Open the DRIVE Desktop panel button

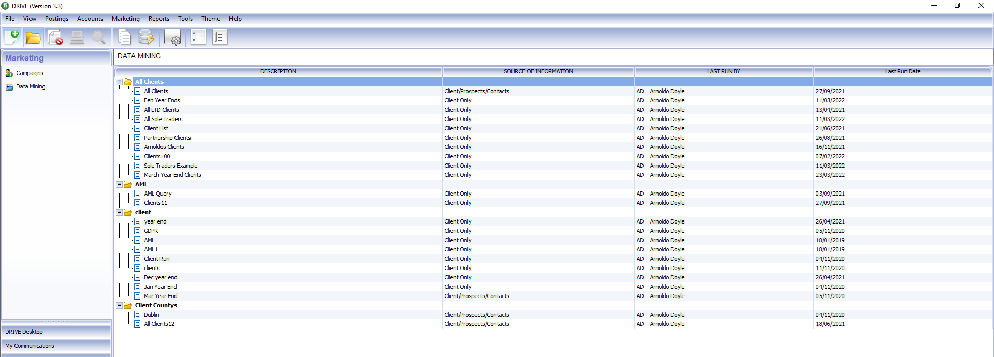56,332
